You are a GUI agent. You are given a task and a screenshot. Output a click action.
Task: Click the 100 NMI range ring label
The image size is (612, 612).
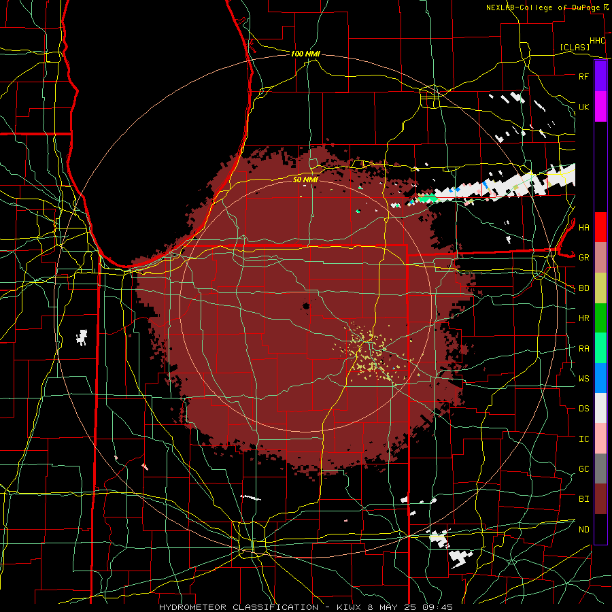305,54
